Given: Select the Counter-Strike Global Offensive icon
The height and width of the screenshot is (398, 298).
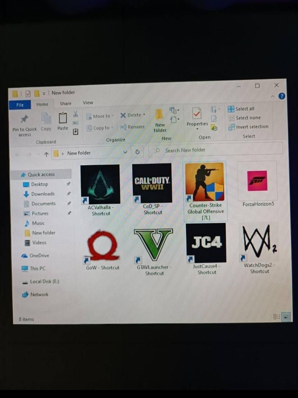Looking at the screenshot, I should pos(205,182).
